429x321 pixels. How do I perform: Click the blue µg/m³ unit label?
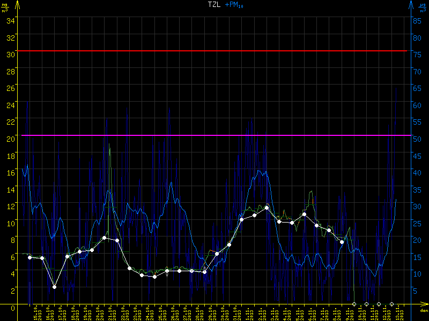(423, 9)
